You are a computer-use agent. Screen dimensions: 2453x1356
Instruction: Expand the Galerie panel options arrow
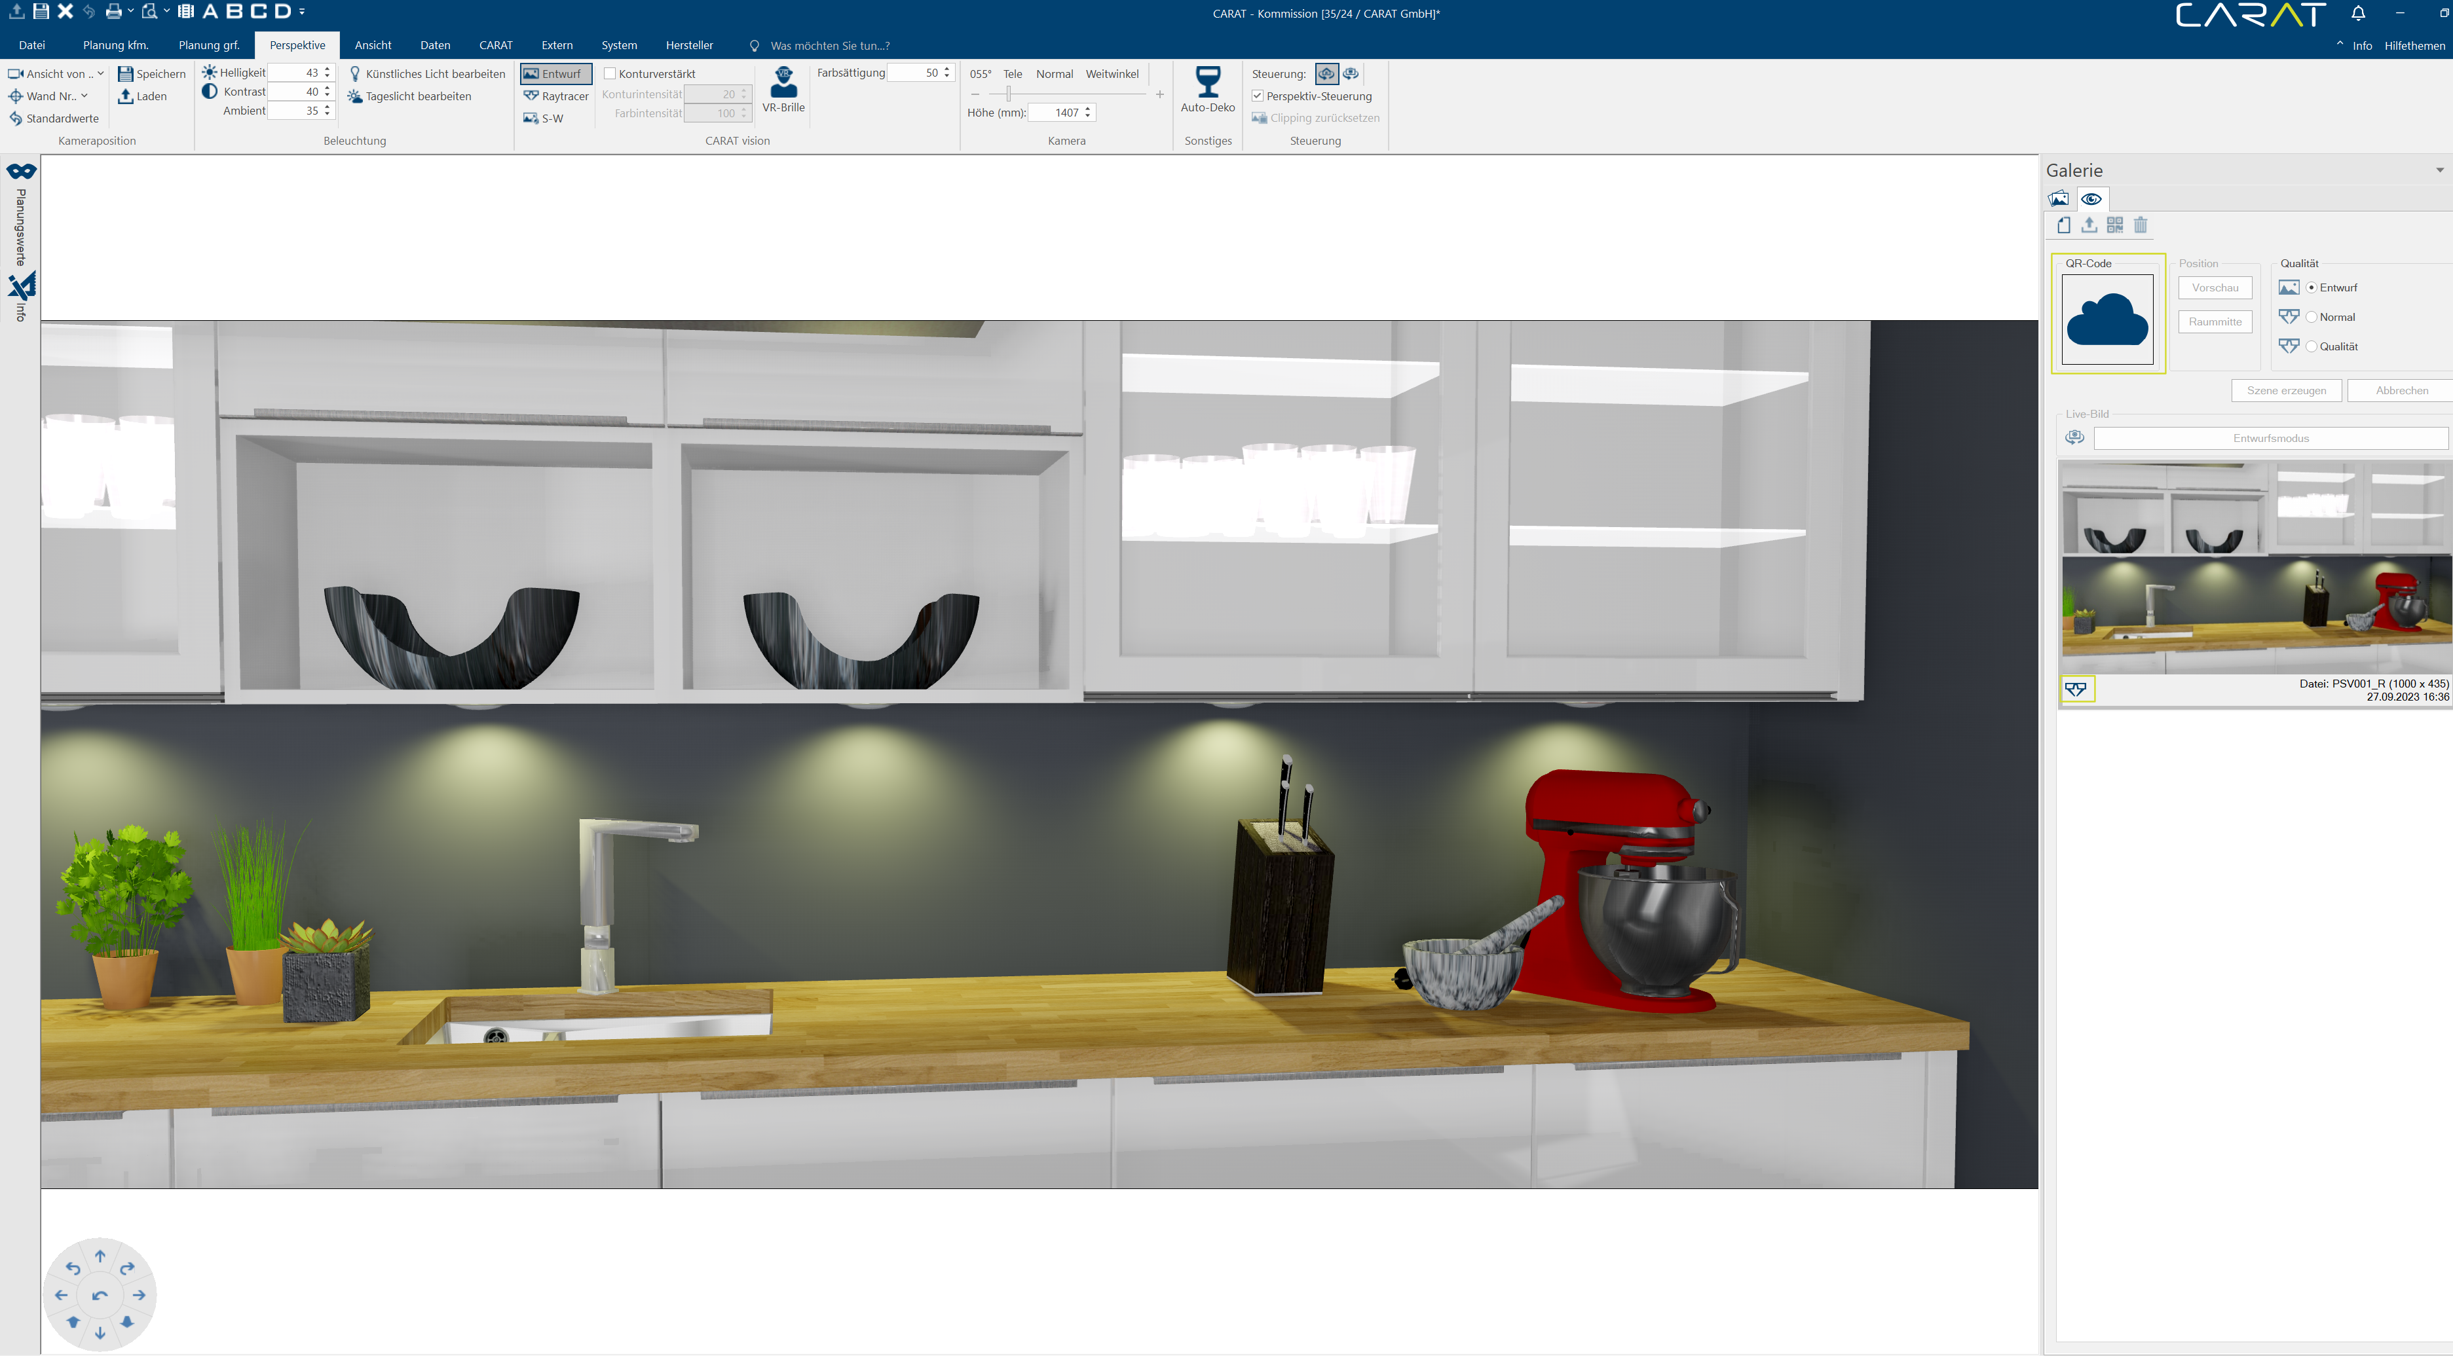point(2440,170)
